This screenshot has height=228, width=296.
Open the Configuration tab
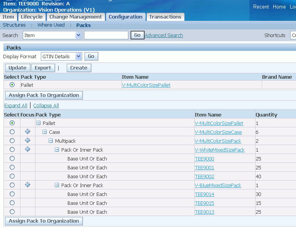click(126, 17)
